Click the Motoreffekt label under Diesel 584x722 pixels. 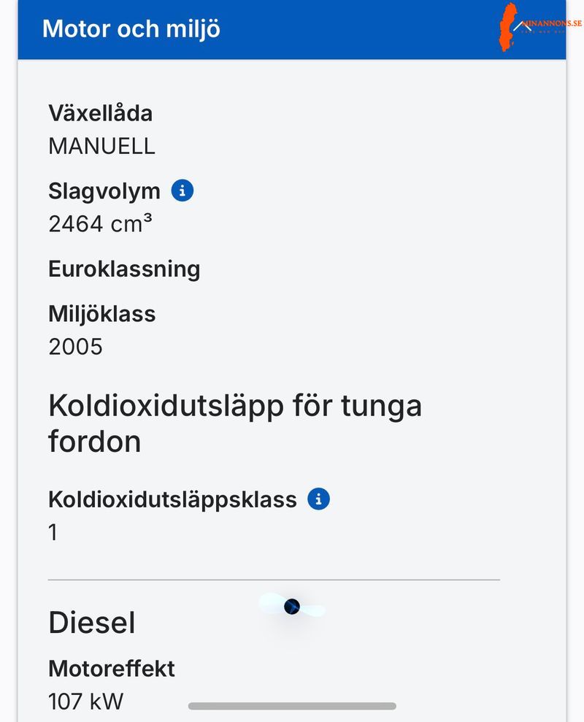coord(112,667)
